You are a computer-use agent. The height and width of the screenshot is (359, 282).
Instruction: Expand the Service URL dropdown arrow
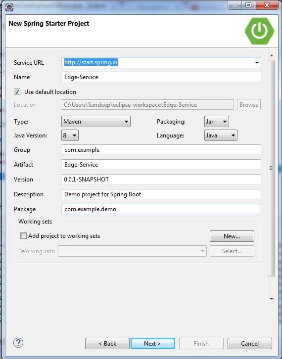pos(257,62)
